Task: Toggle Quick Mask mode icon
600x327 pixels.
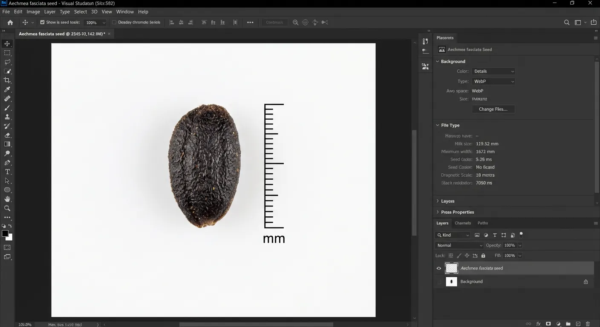Action: pyautogui.click(x=7, y=247)
